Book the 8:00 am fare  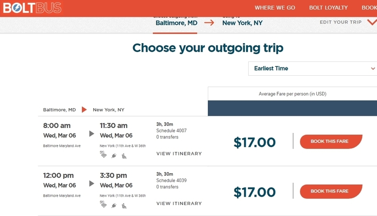click(331, 141)
